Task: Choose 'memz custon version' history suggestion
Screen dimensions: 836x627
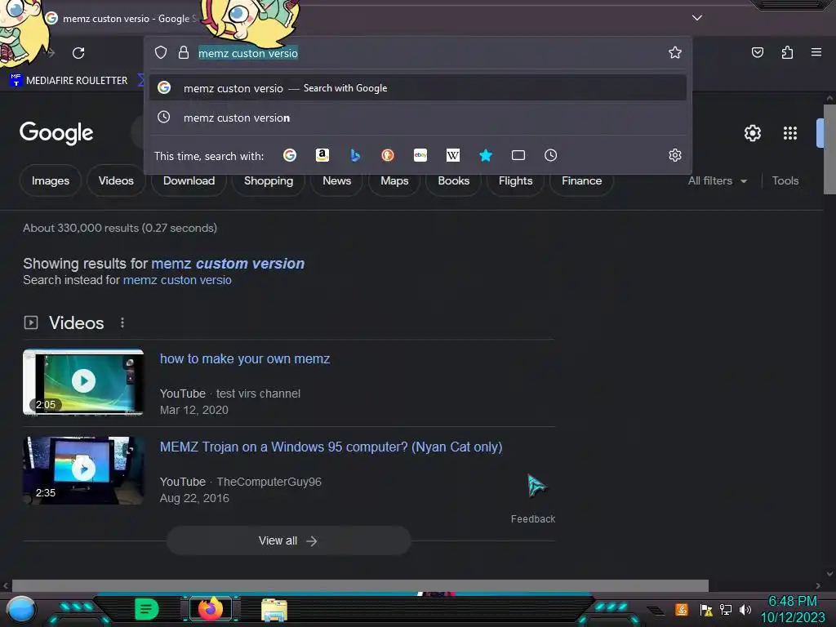Action: pyautogui.click(x=418, y=118)
